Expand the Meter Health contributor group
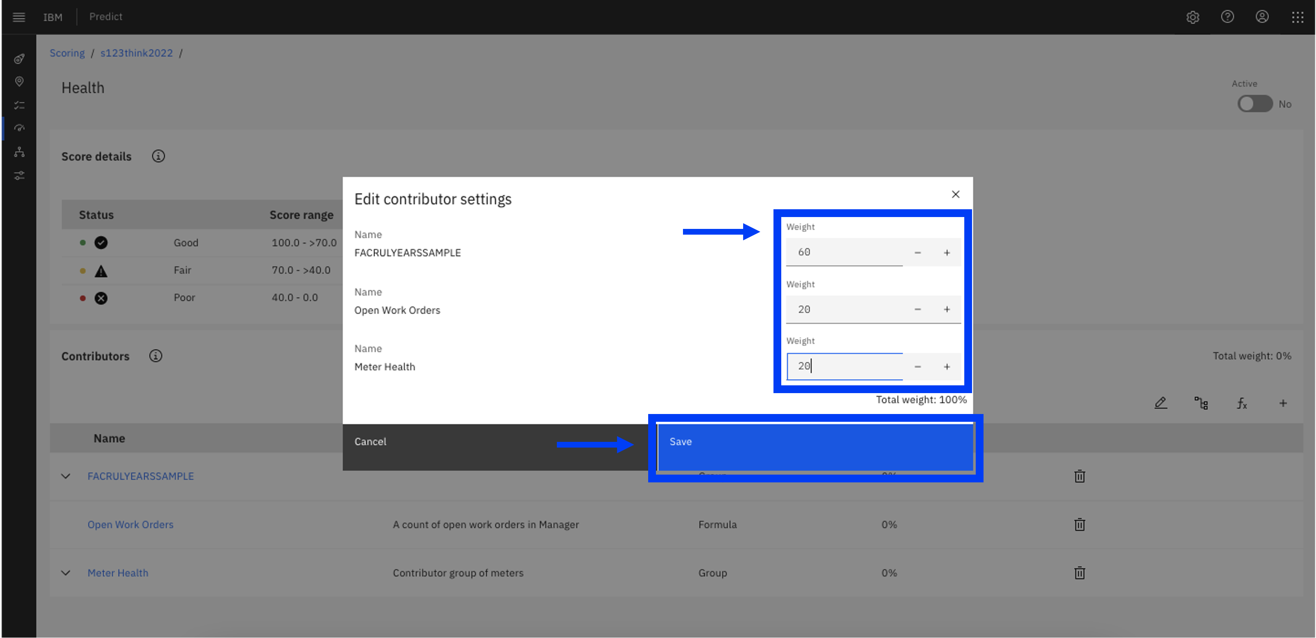 (x=66, y=572)
